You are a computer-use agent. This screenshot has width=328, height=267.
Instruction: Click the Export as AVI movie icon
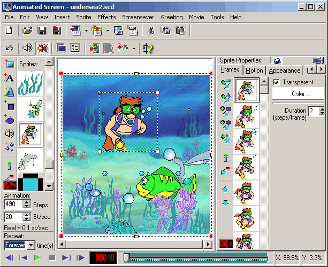pos(133,30)
